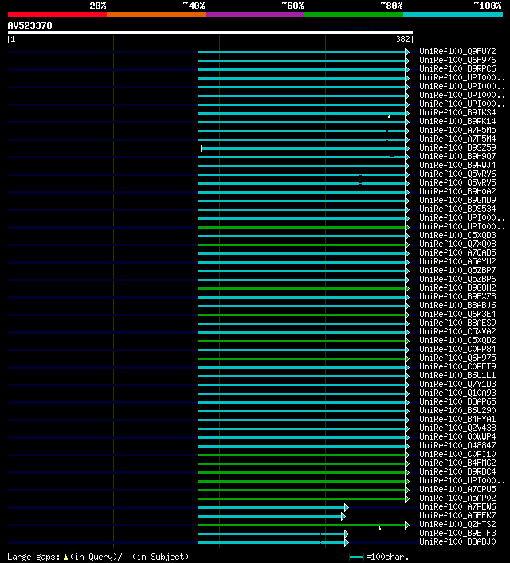Click the UniRef100_B9GMD9 label
The image size is (510, 563).
(x=457, y=200)
